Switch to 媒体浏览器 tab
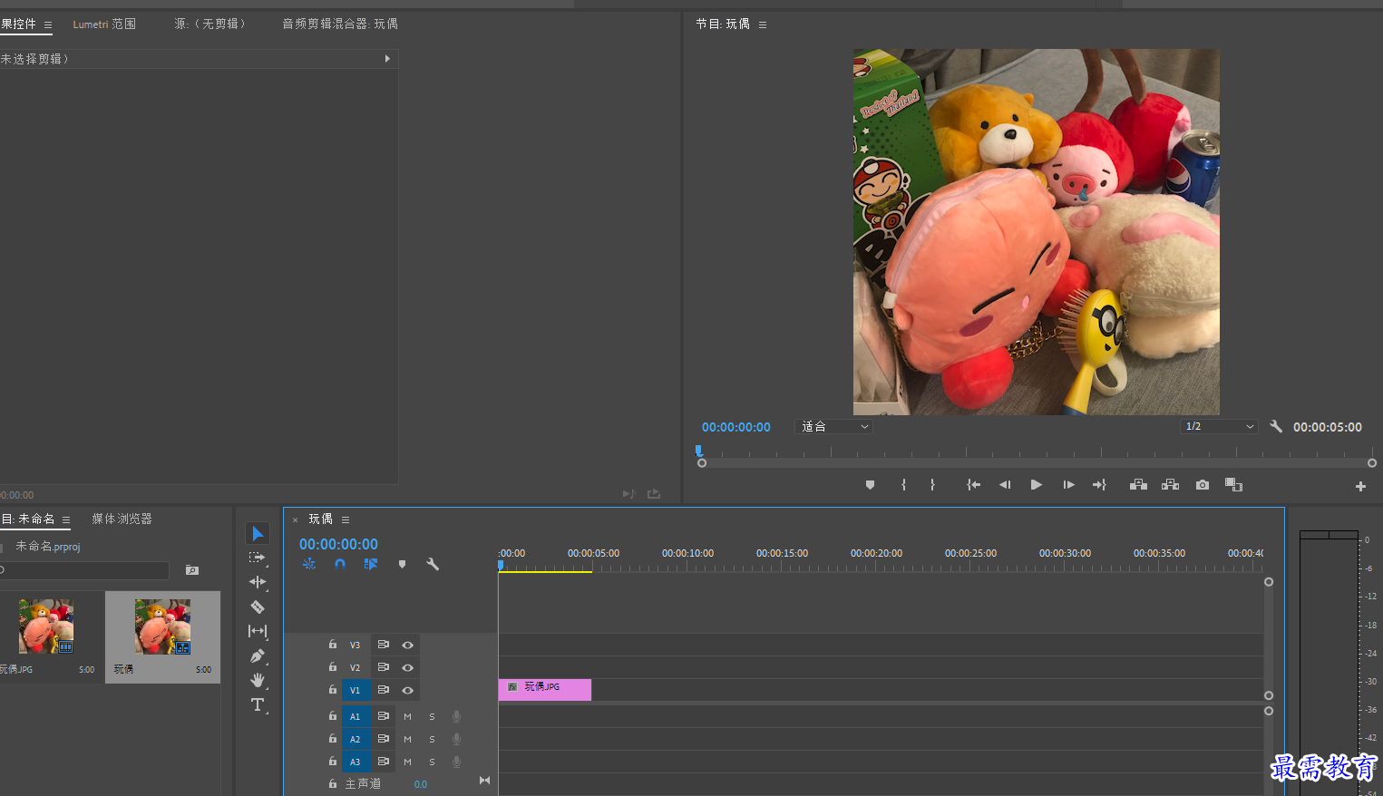Screen dimensions: 1383x796 tap(122, 519)
